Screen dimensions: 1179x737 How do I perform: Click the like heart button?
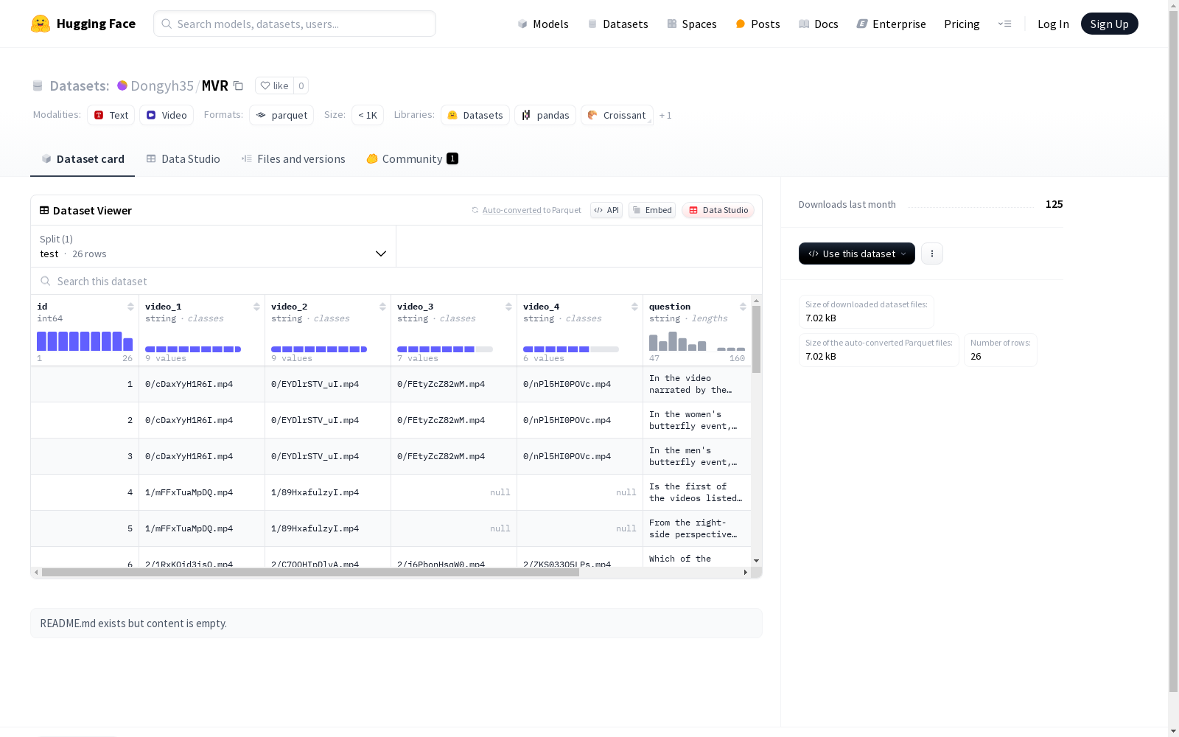coord(274,85)
